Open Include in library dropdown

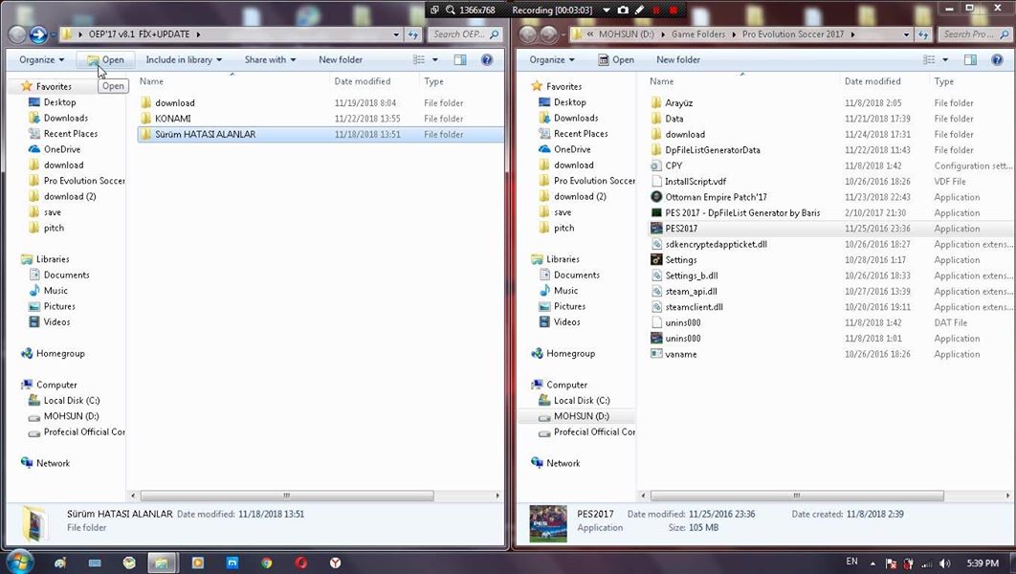[x=184, y=59]
